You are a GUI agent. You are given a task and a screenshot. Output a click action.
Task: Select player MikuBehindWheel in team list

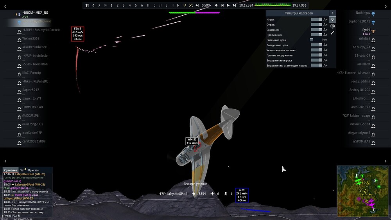pos(35,47)
